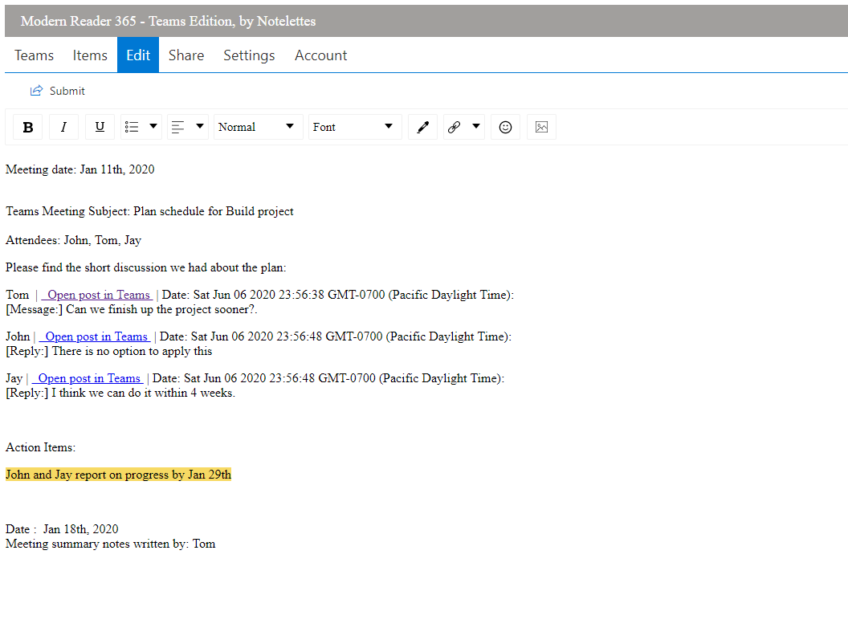Toggle italic formatting
The width and height of the screenshot is (848, 636).
coord(63,127)
